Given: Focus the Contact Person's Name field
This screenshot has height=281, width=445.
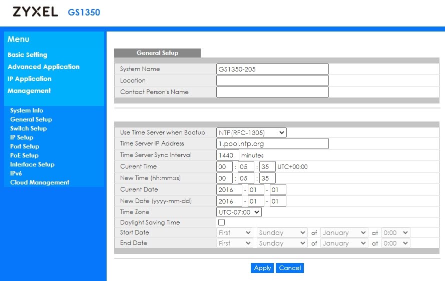Looking at the screenshot, I should coord(272,92).
